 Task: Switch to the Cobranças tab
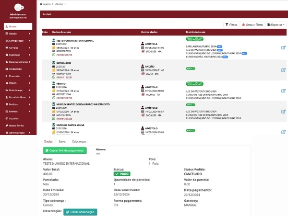[79, 141]
